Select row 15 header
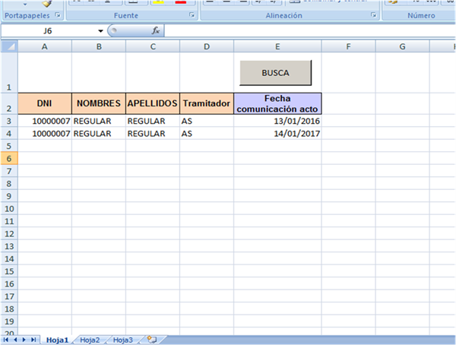The width and height of the screenshot is (456, 345). 9,271
